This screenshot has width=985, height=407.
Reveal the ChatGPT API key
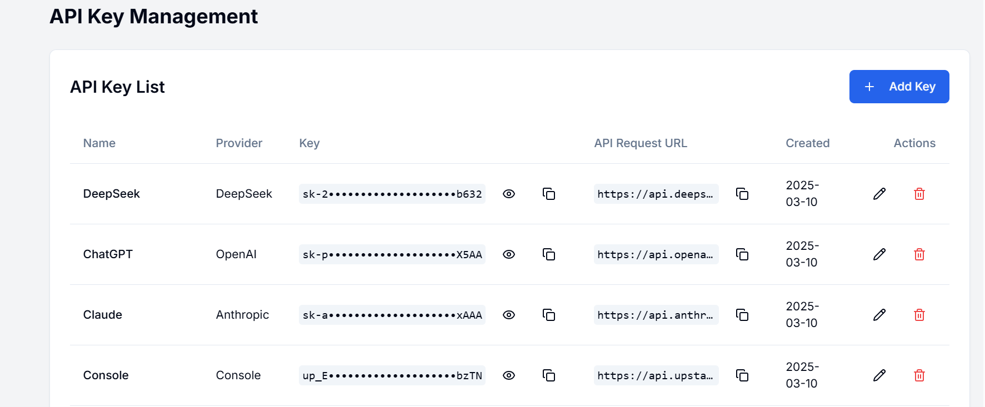click(x=509, y=254)
